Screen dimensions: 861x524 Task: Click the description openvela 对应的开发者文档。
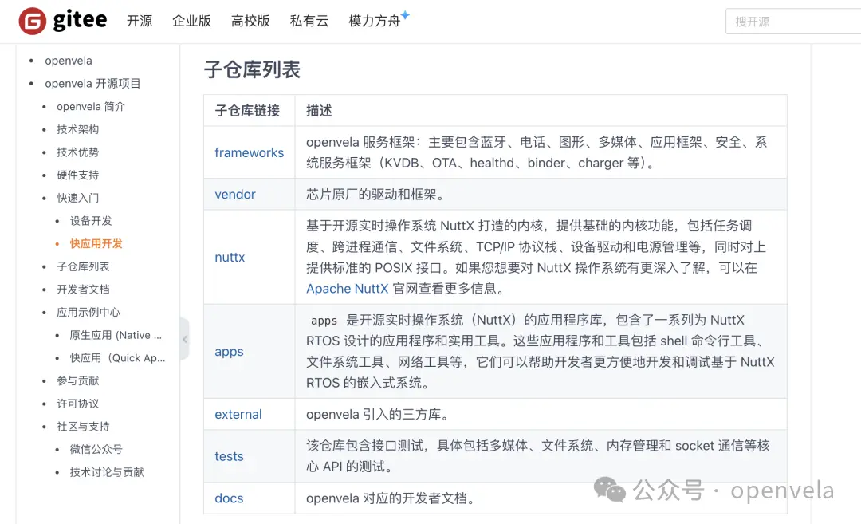392,498
